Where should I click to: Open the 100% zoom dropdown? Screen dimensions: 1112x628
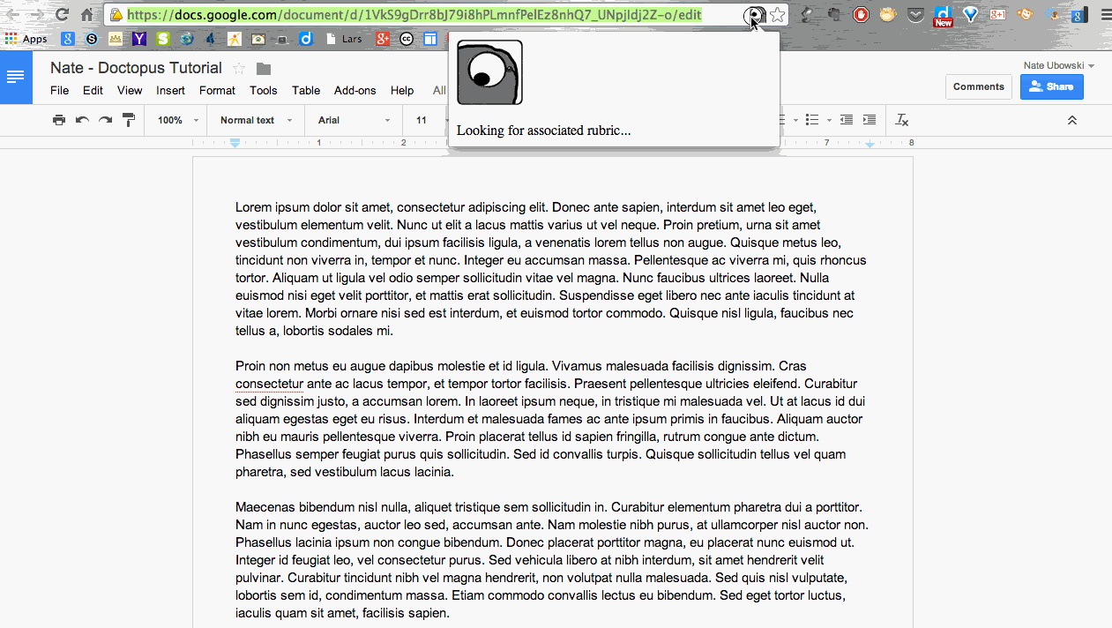pos(178,120)
